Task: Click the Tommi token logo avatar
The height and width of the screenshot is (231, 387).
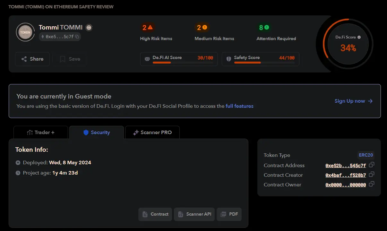Action: pos(25,32)
